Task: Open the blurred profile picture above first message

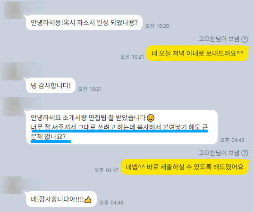Action: (13, 10)
